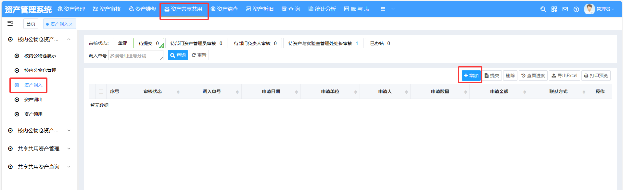
Task: Click the hamburger menu icon in navbar
Action: click(383, 9)
